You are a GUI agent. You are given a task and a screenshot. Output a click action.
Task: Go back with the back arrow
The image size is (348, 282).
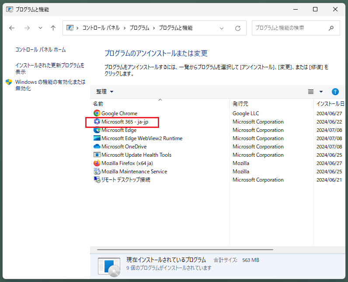point(12,28)
